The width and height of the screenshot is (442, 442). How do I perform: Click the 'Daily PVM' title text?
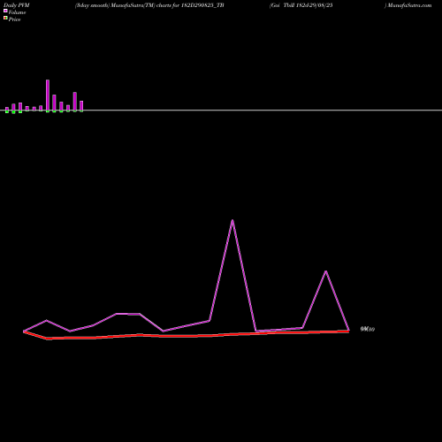(x=17, y=5)
